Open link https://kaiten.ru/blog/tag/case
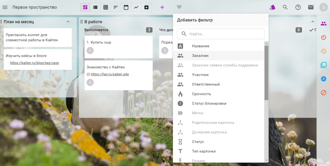Image resolution: width=330 pixels, height=166 pixels. pyautogui.click(x=35, y=63)
